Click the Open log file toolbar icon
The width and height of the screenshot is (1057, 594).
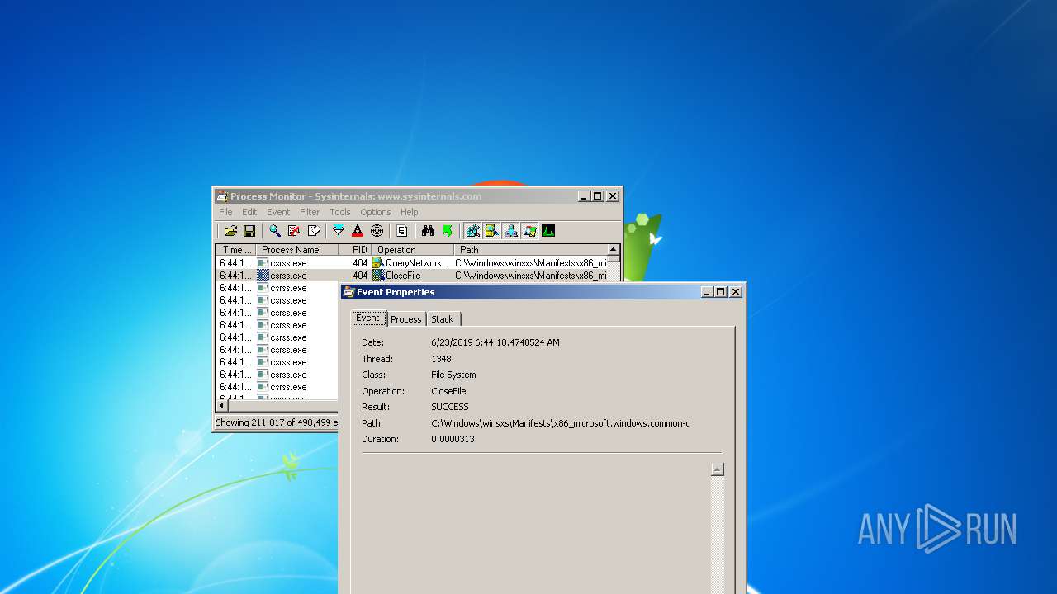click(x=231, y=231)
